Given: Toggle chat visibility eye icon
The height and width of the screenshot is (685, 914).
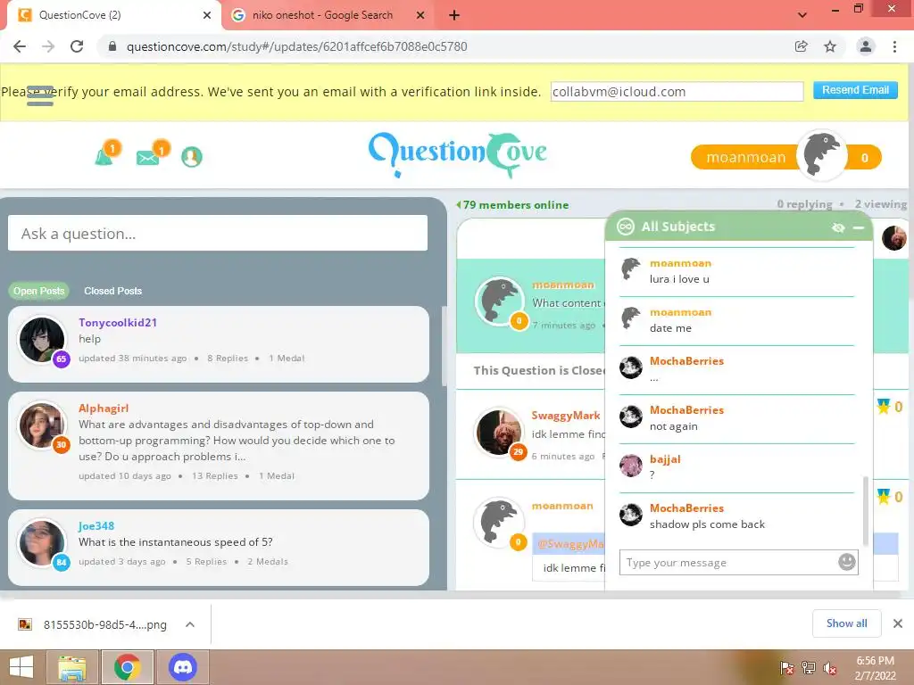Looking at the screenshot, I should 838,227.
